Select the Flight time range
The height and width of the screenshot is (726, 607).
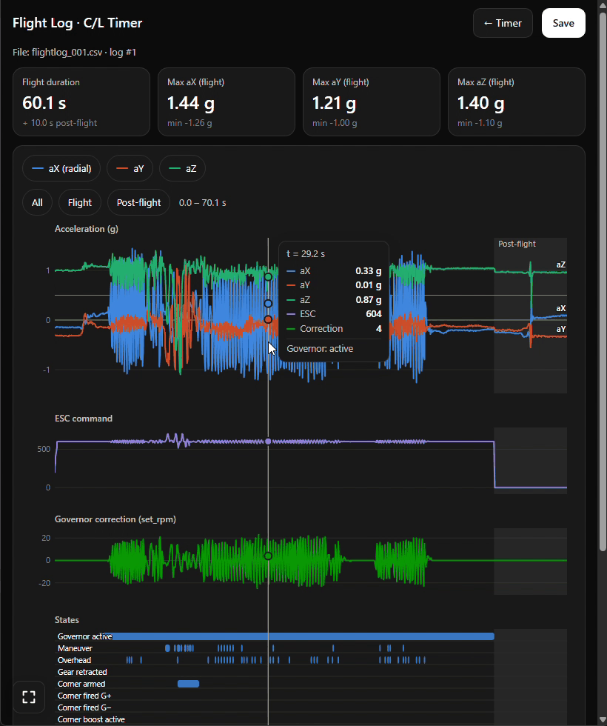tap(80, 202)
